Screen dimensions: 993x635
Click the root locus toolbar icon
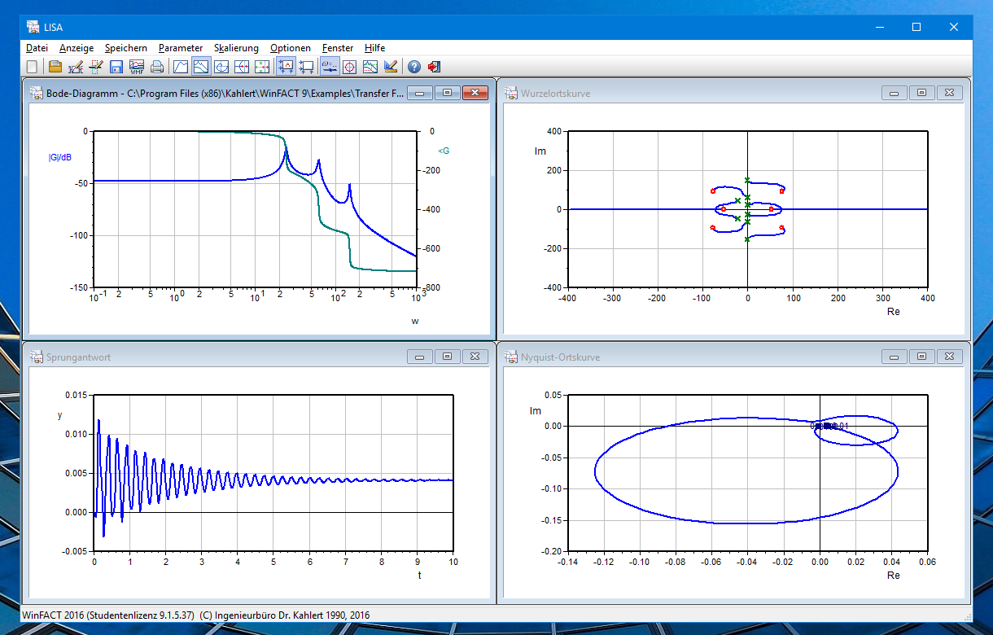[242, 67]
